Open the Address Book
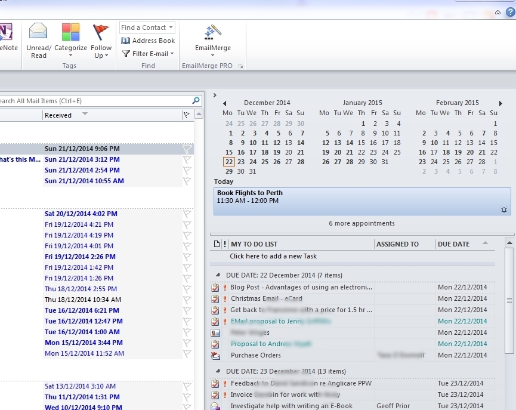516x410 pixels. point(147,41)
